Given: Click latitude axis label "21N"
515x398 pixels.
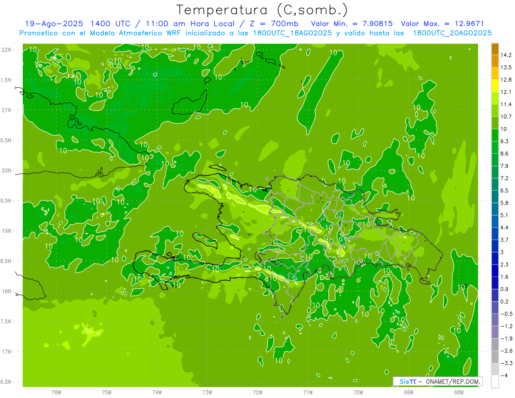Looking at the screenshot, I should click(6, 110).
